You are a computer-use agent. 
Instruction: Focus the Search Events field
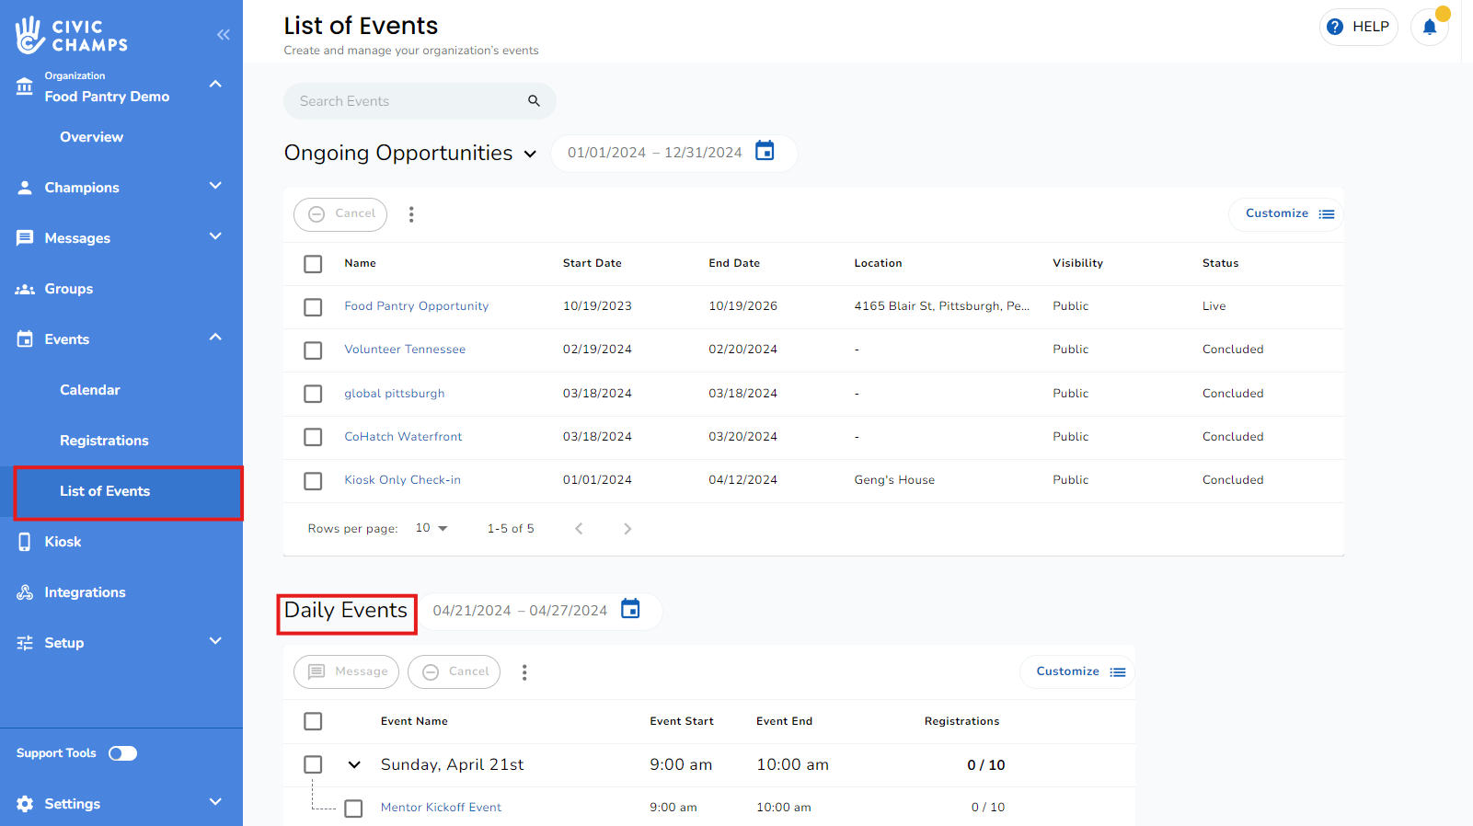(405, 101)
